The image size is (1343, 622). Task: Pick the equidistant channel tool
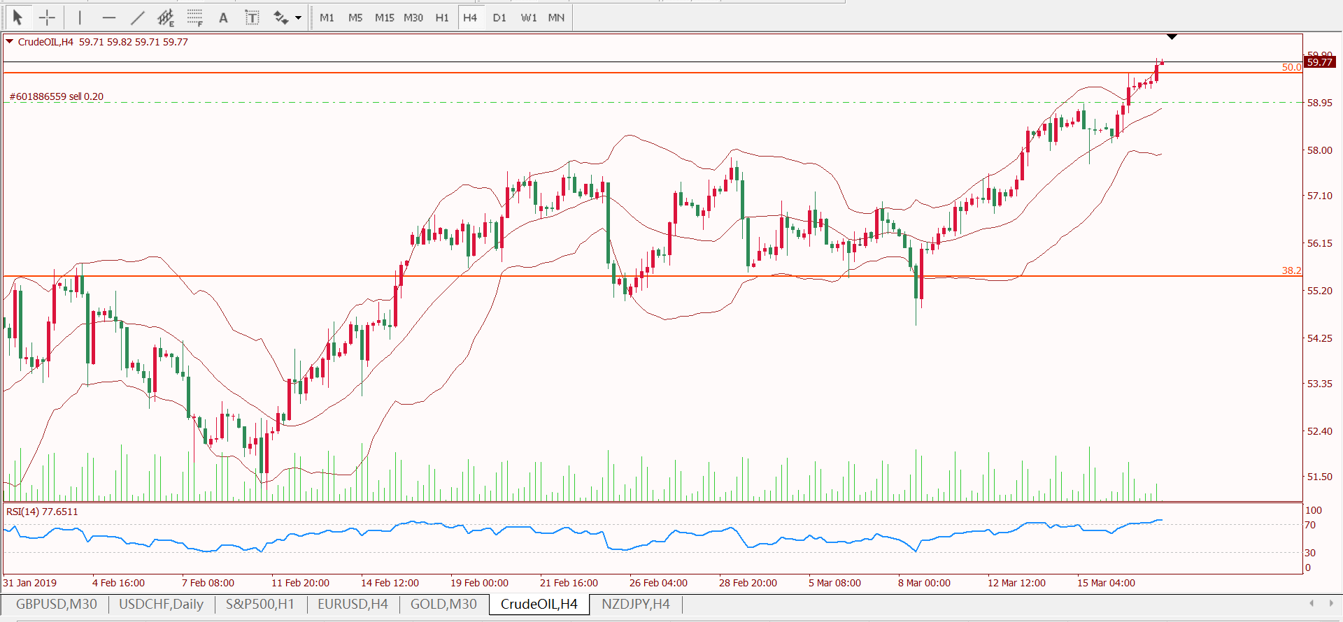(x=166, y=17)
